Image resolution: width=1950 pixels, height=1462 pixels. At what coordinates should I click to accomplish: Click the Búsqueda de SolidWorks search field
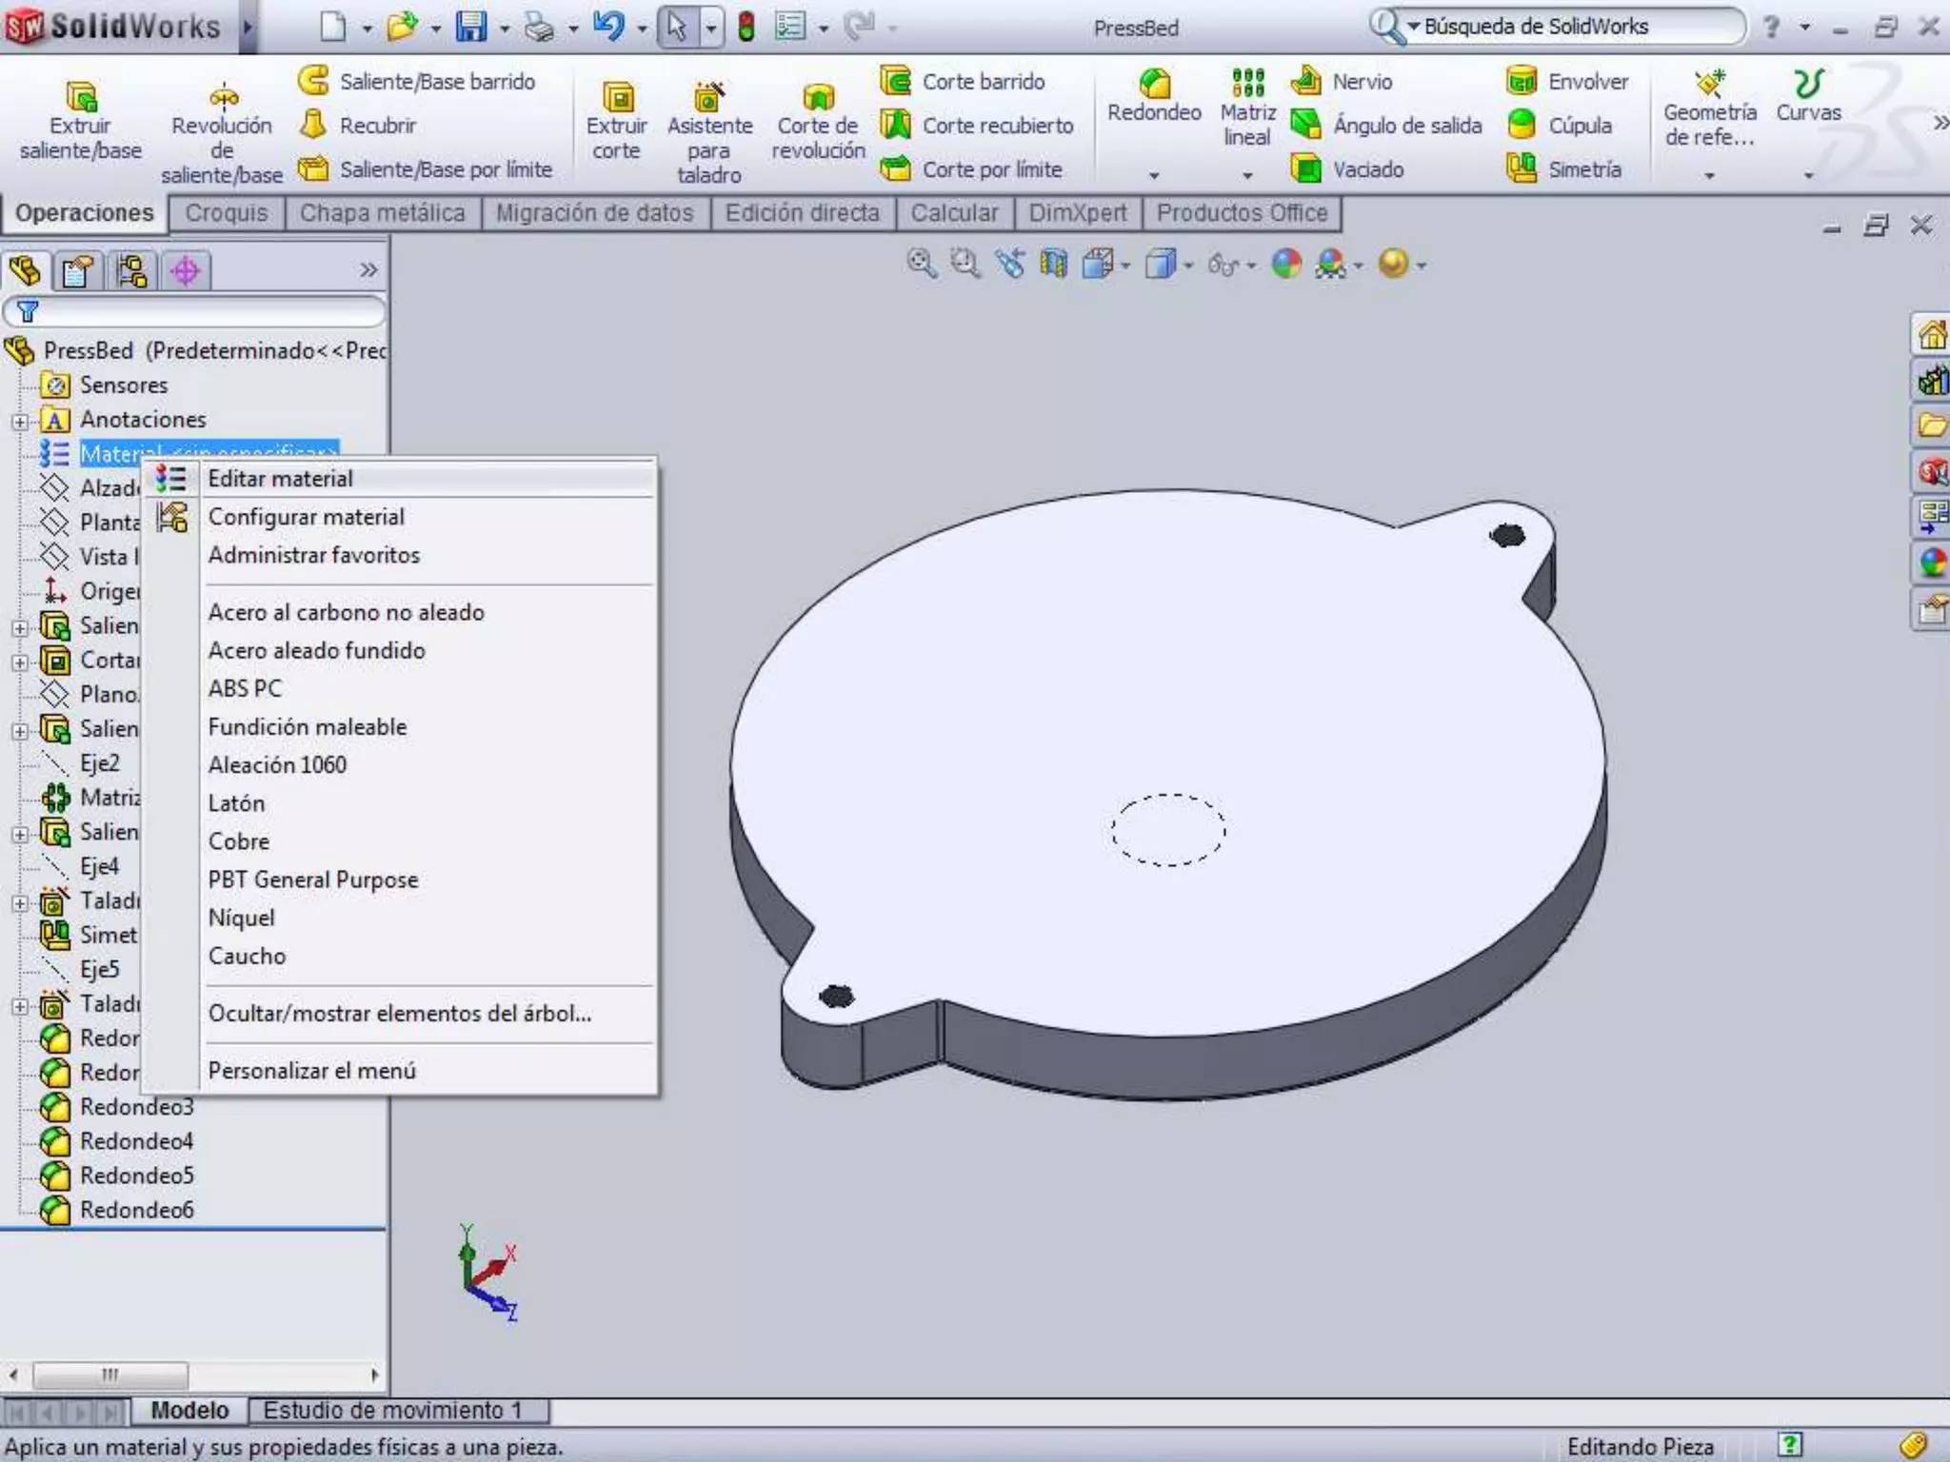tap(1571, 27)
